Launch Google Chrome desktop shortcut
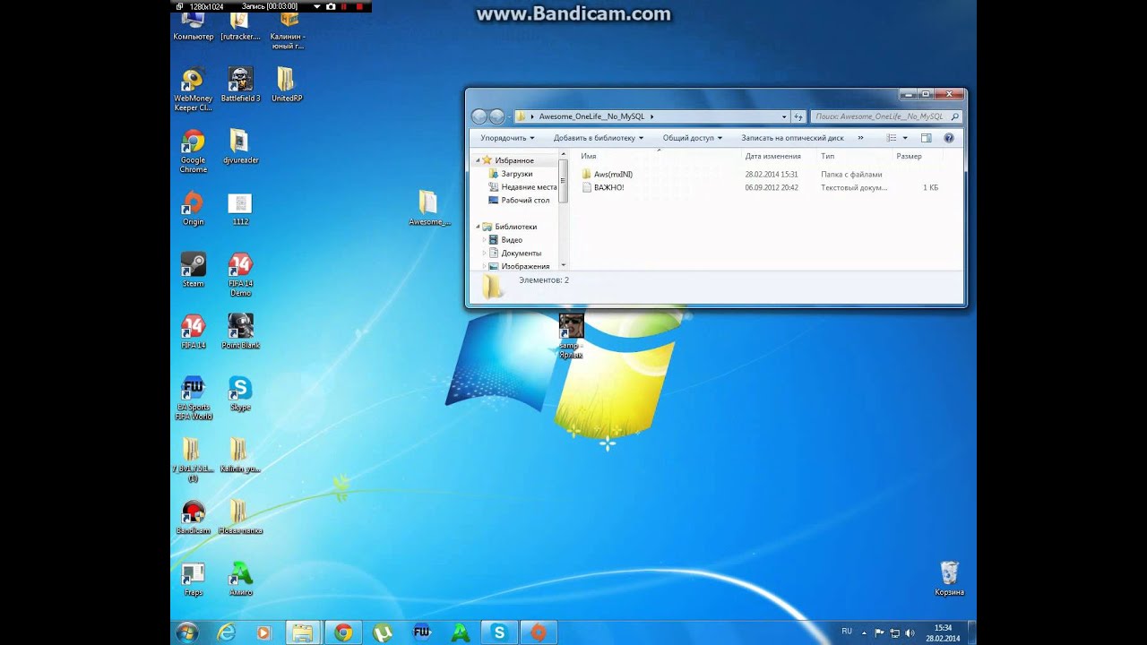1147x645 pixels. click(x=194, y=151)
